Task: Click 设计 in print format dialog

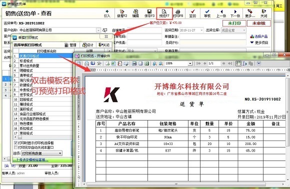Action: pos(88,45)
